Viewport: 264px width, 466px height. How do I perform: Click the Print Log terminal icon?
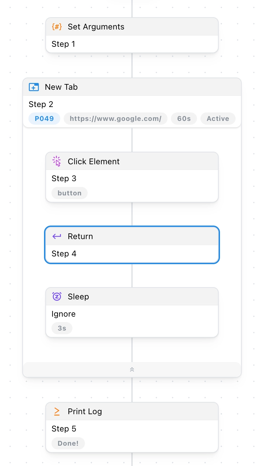57,411
